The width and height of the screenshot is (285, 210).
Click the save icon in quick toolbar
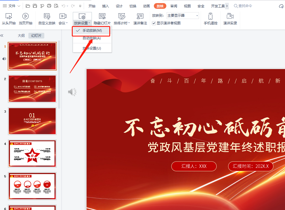pos(35,6)
